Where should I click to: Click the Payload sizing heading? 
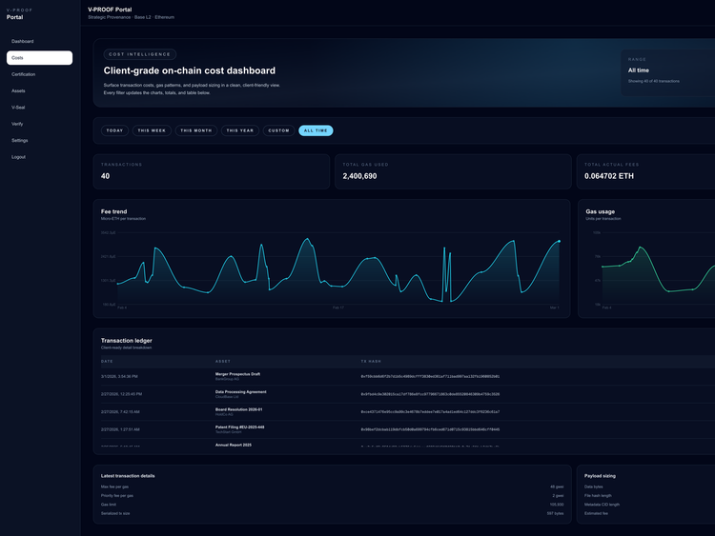pyautogui.click(x=600, y=476)
